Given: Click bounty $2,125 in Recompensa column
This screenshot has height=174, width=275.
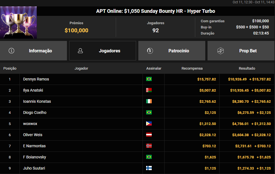Looking at the screenshot, I should [210, 112].
